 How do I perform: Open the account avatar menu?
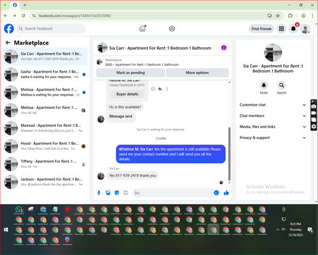pos(305,29)
